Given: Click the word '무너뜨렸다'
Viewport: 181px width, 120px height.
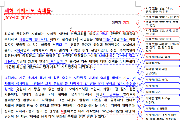Looking at the screenshot, I should (127, 61).
